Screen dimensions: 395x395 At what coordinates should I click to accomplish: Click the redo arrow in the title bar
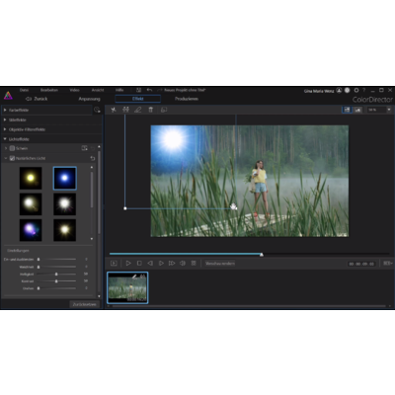[160, 90]
